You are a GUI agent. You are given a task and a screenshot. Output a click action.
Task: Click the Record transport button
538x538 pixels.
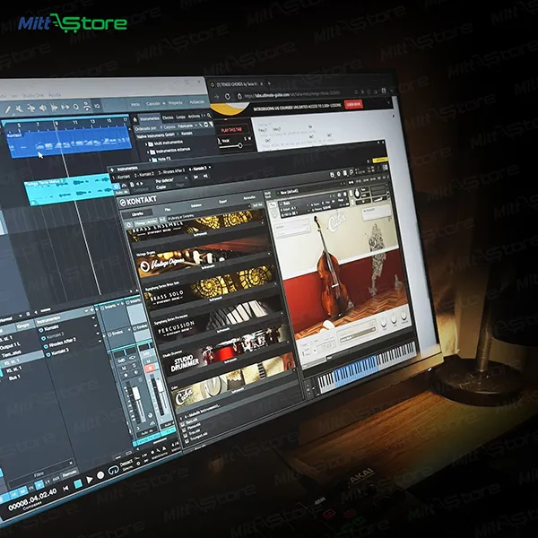100,475
